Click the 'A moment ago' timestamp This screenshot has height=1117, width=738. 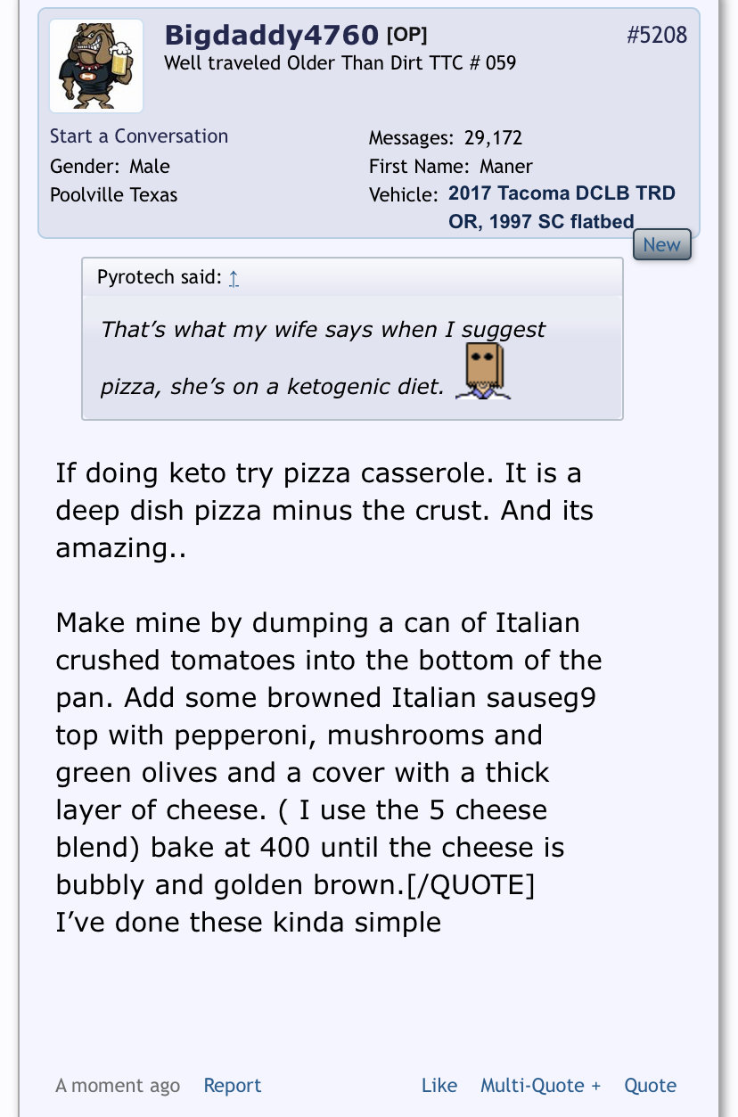(118, 1086)
